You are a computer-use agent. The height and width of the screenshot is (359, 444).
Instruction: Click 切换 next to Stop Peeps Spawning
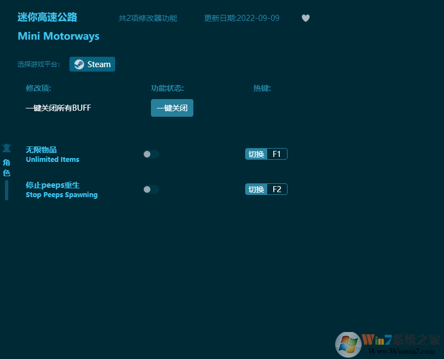point(256,189)
